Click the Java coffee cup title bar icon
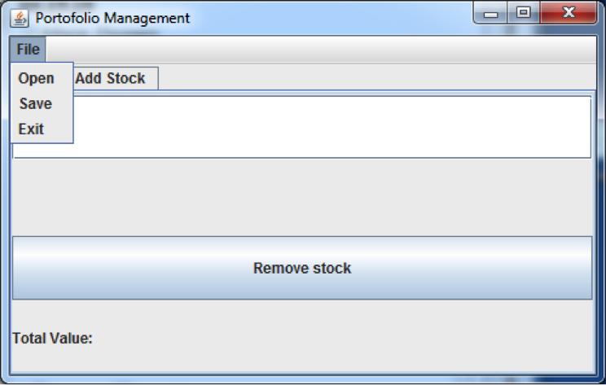The image size is (606, 385). point(20,17)
